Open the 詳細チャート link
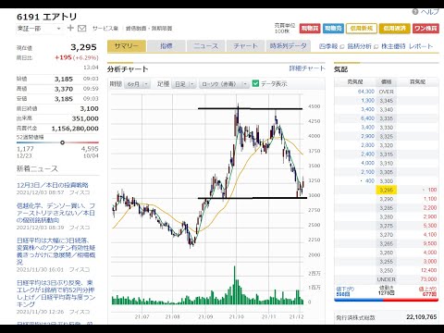The image size is (444, 333). tap(307, 68)
